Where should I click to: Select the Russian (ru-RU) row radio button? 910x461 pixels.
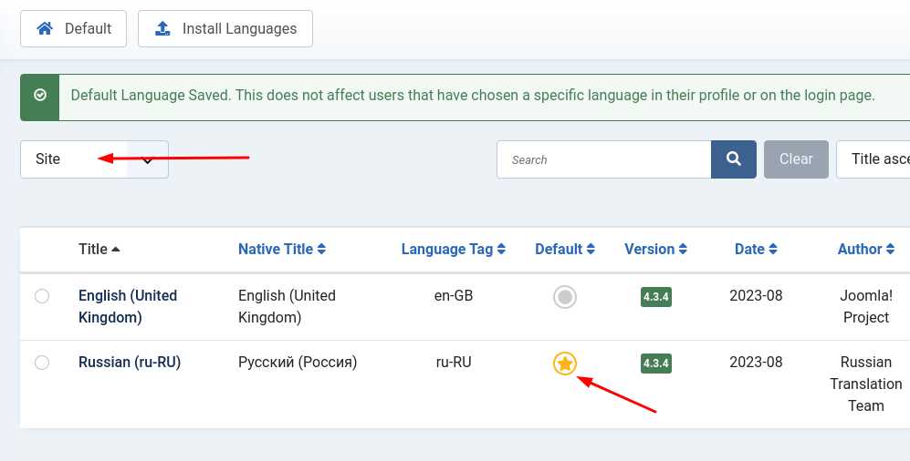[42, 363]
